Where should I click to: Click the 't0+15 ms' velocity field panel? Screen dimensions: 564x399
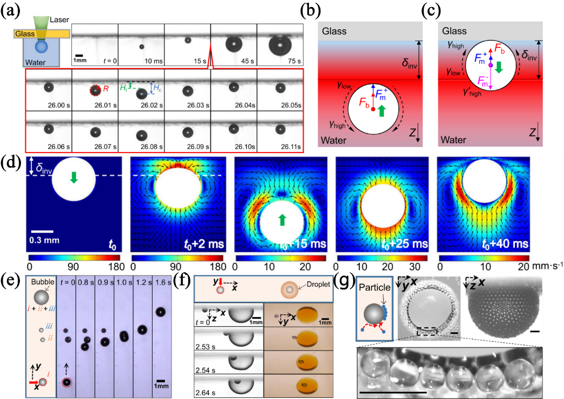[x=281, y=204]
